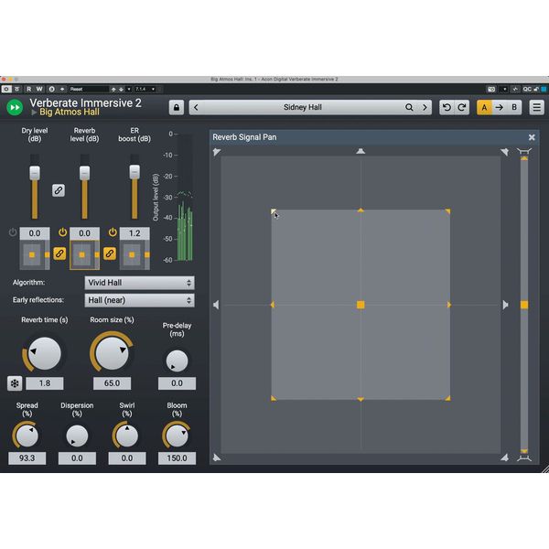This screenshot has height=549, width=549.
Task: Copy settings A to B with arrow
Action: point(500,107)
